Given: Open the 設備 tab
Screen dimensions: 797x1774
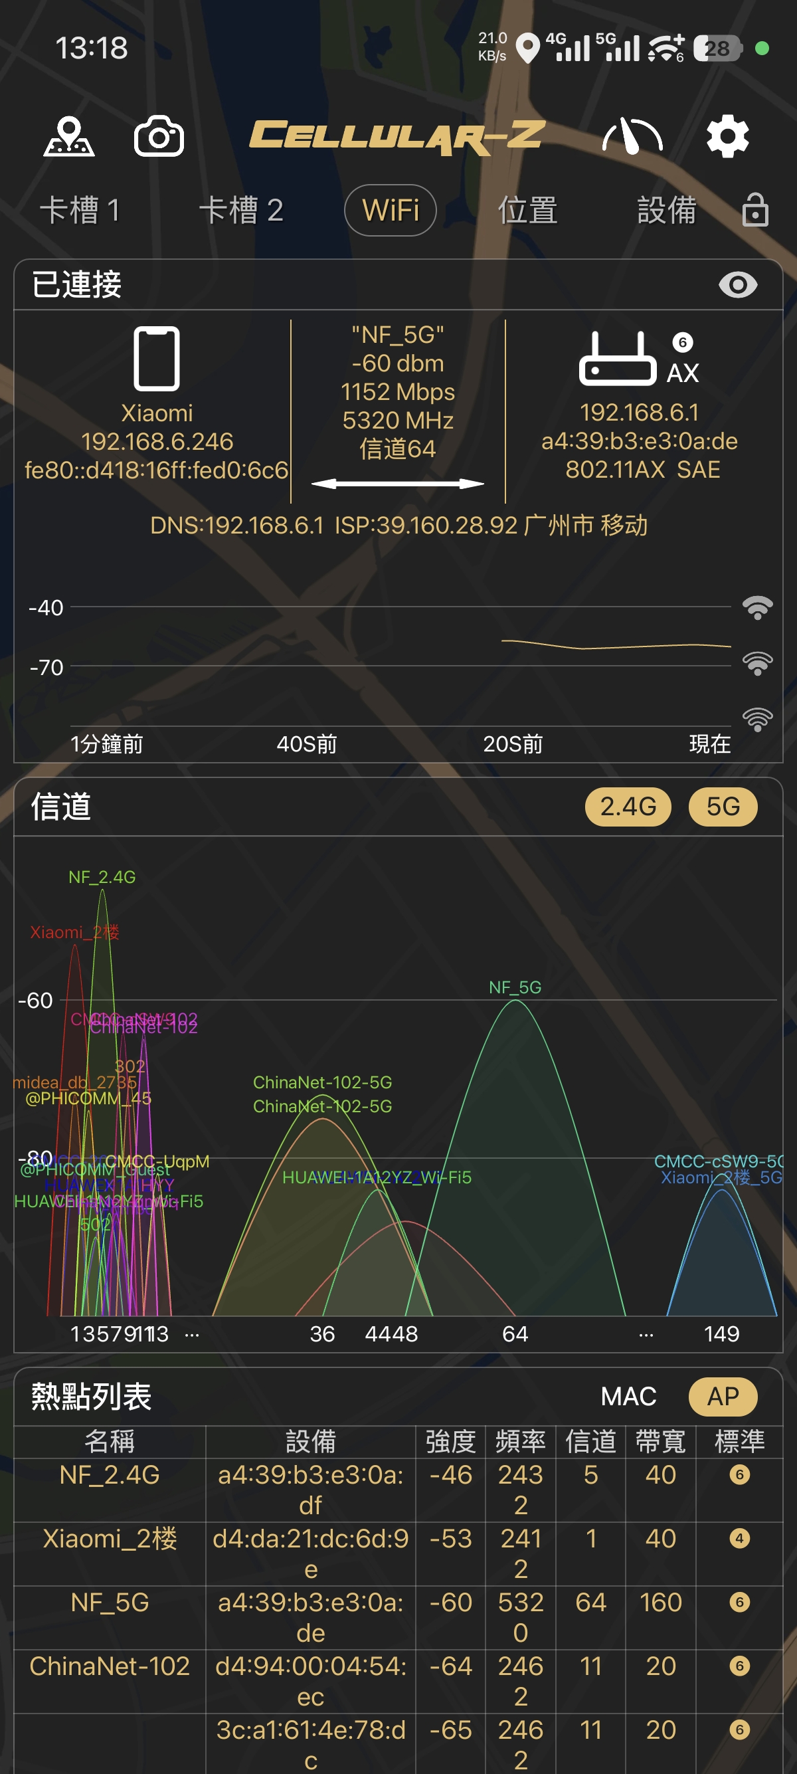Looking at the screenshot, I should (x=666, y=210).
